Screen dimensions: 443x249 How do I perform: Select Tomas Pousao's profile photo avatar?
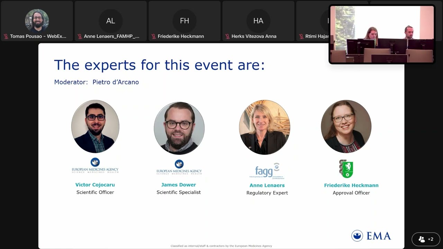pyautogui.click(x=37, y=20)
